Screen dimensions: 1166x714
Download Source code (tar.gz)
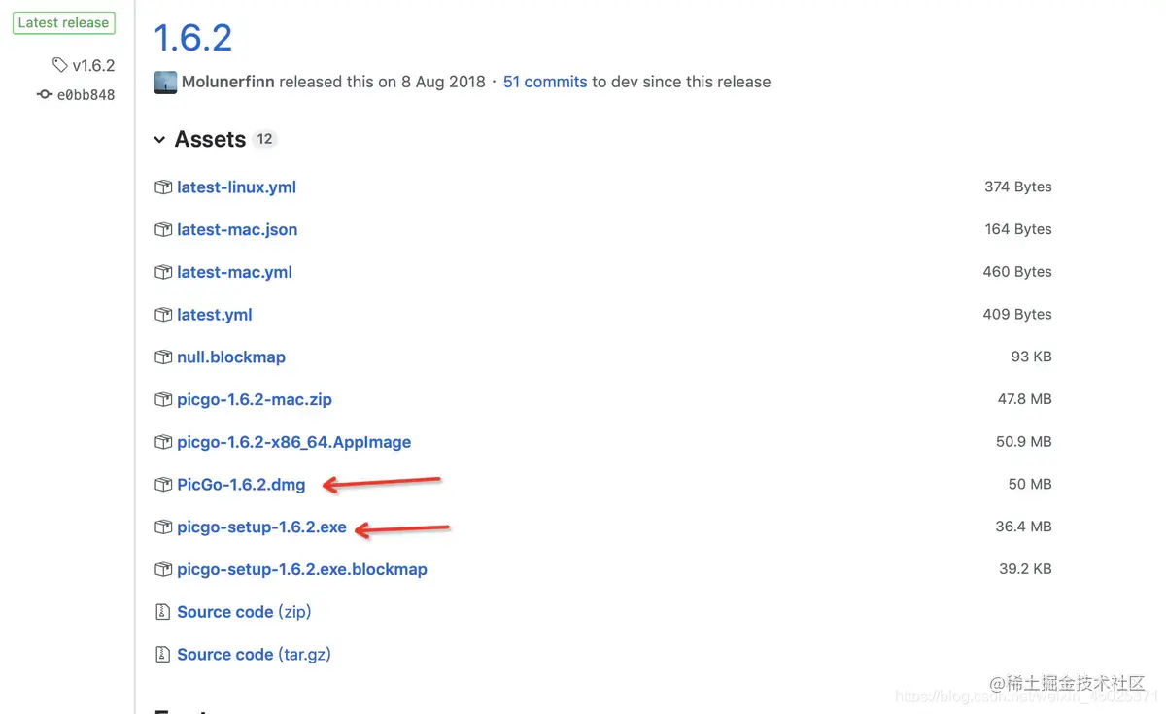click(255, 655)
